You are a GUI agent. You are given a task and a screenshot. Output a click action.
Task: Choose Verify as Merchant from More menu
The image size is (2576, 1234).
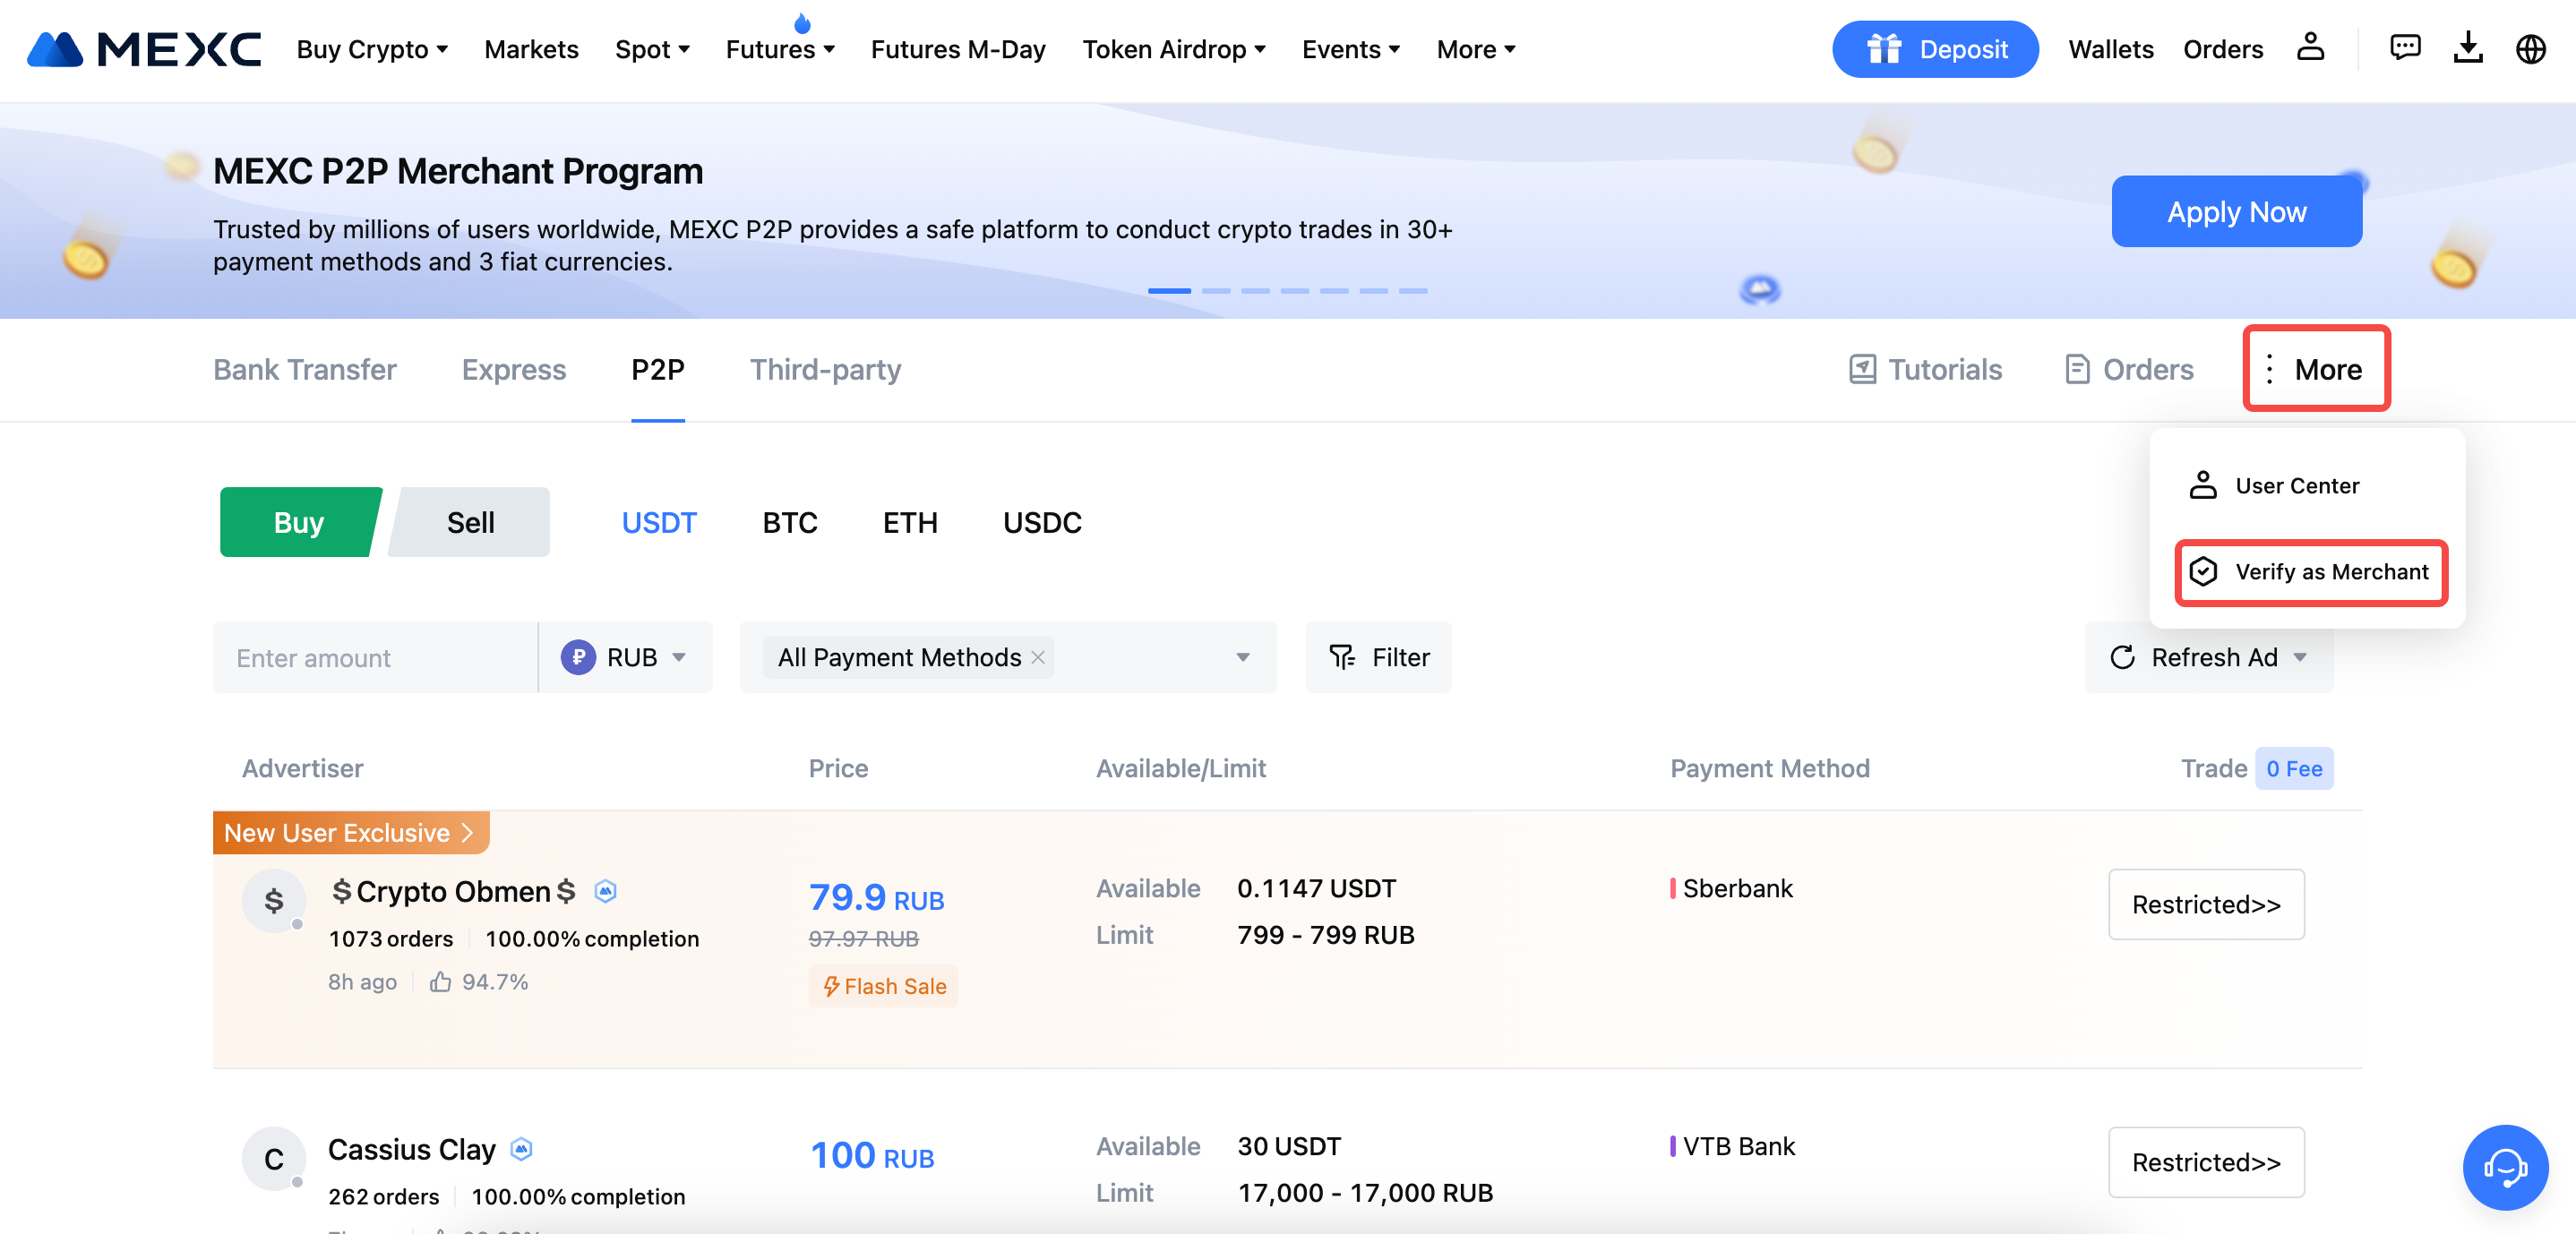coord(2311,571)
